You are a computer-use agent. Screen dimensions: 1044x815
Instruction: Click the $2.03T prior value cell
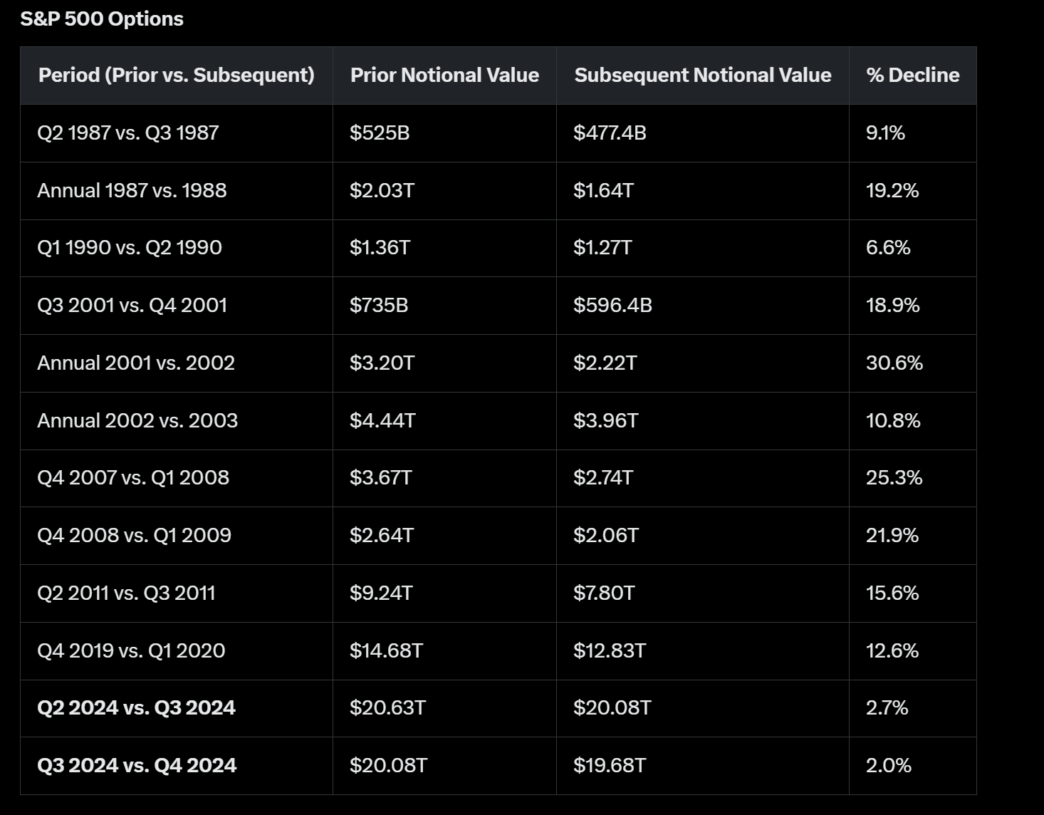(x=382, y=191)
